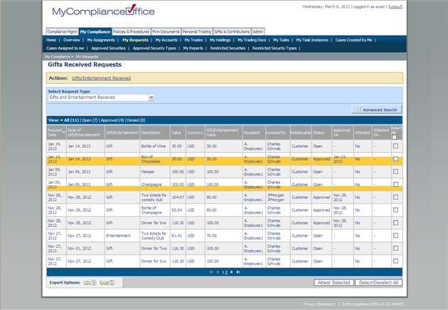Filter the view to Open (7) requests
448x310 pixels.
coord(89,120)
